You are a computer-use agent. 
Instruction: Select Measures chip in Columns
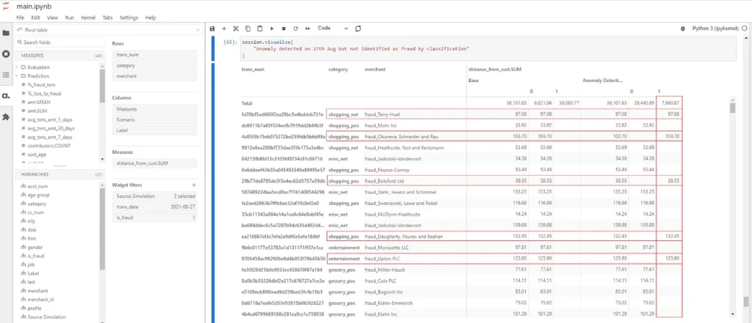(155, 109)
